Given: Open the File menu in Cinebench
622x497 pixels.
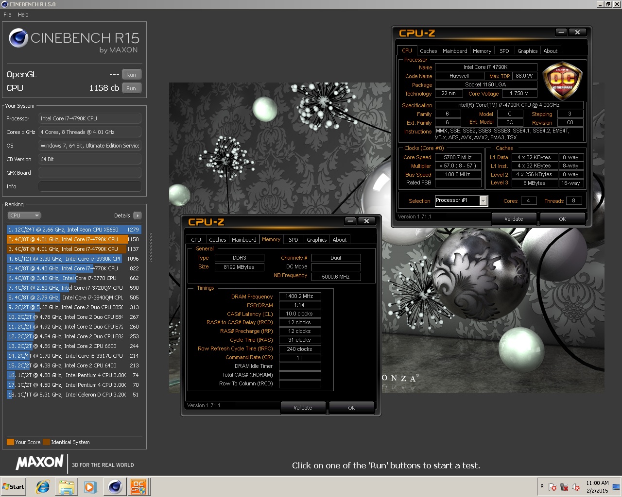Looking at the screenshot, I should pyautogui.click(x=7, y=15).
